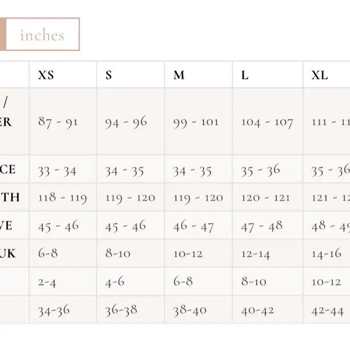350x350 pixels.
Task: Click the L size column header
Action: [268, 75]
